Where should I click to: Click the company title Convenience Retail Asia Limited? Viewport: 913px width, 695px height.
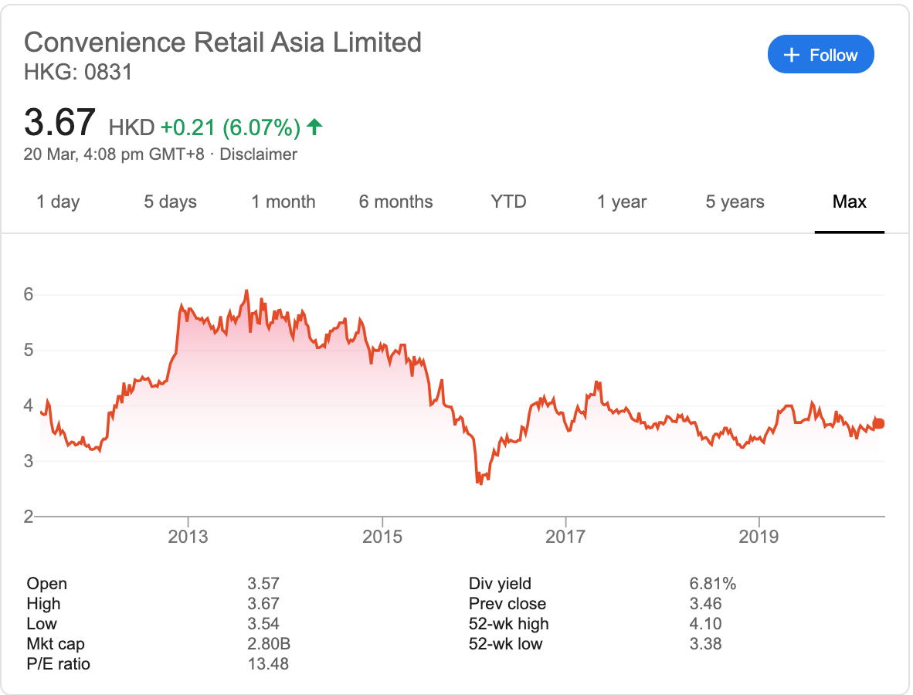pyautogui.click(x=222, y=42)
